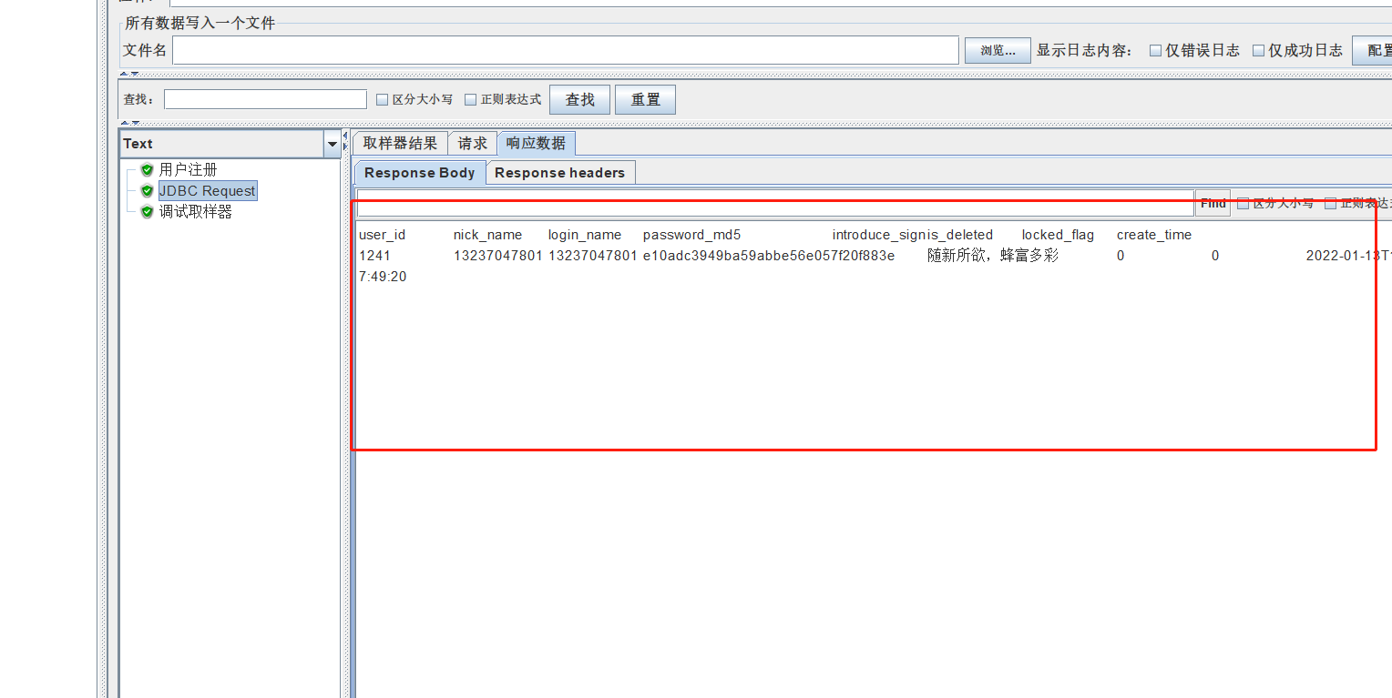Click the create_time column header text
1392x698 pixels.
(1154, 235)
